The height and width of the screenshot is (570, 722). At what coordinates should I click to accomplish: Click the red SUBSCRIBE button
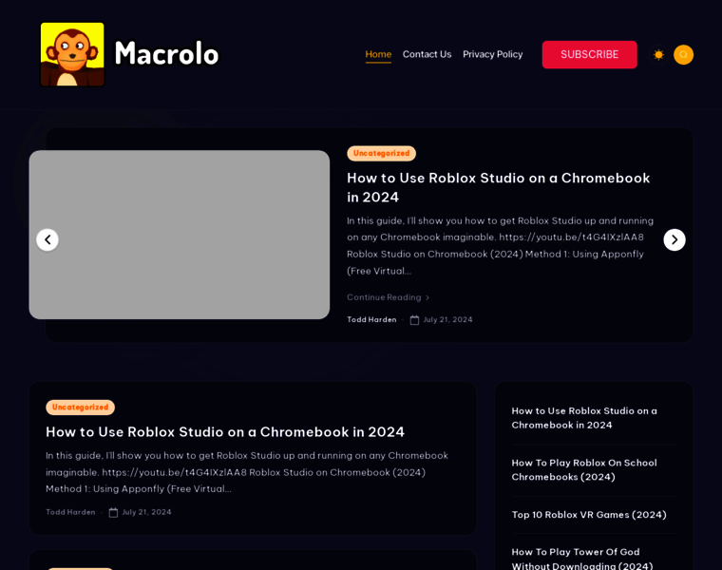pyautogui.click(x=589, y=55)
